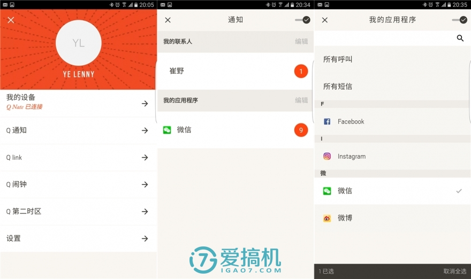This screenshot has height=279, width=471.
Task: Tap the Facebook app icon
Action: (x=327, y=121)
